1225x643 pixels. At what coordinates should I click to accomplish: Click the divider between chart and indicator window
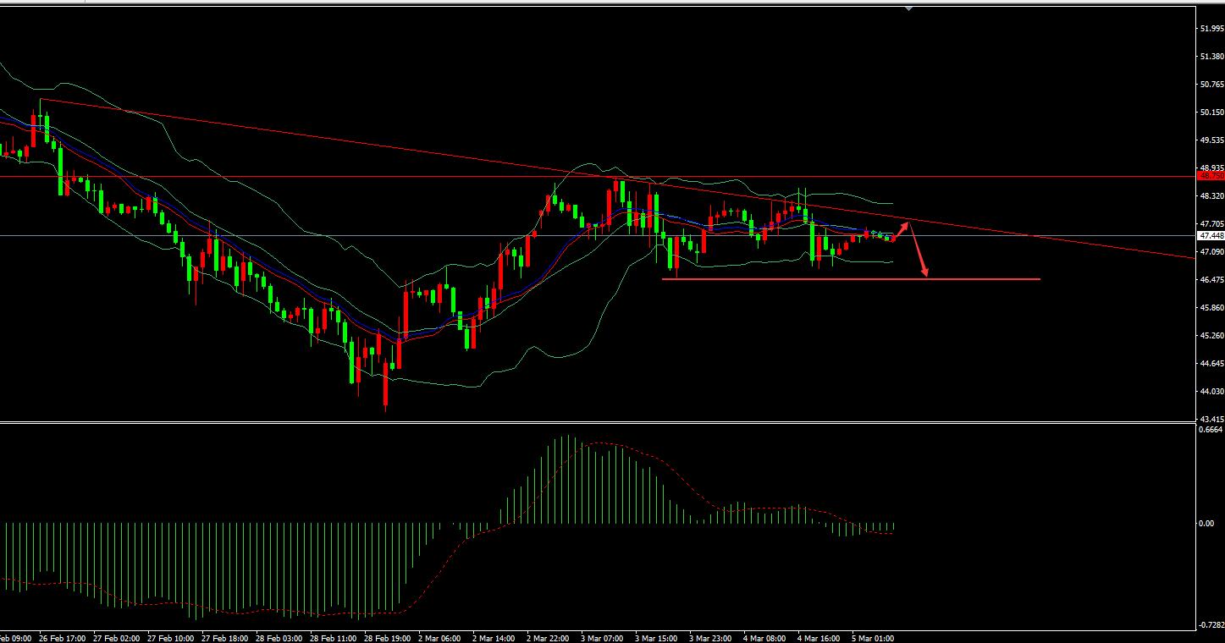[x=593, y=423]
